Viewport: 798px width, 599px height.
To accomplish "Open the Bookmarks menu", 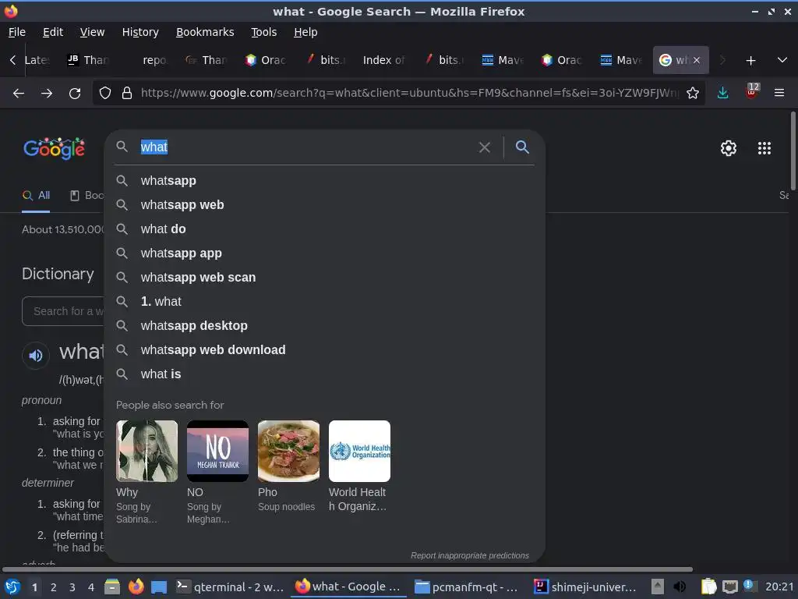I will click(205, 32).
